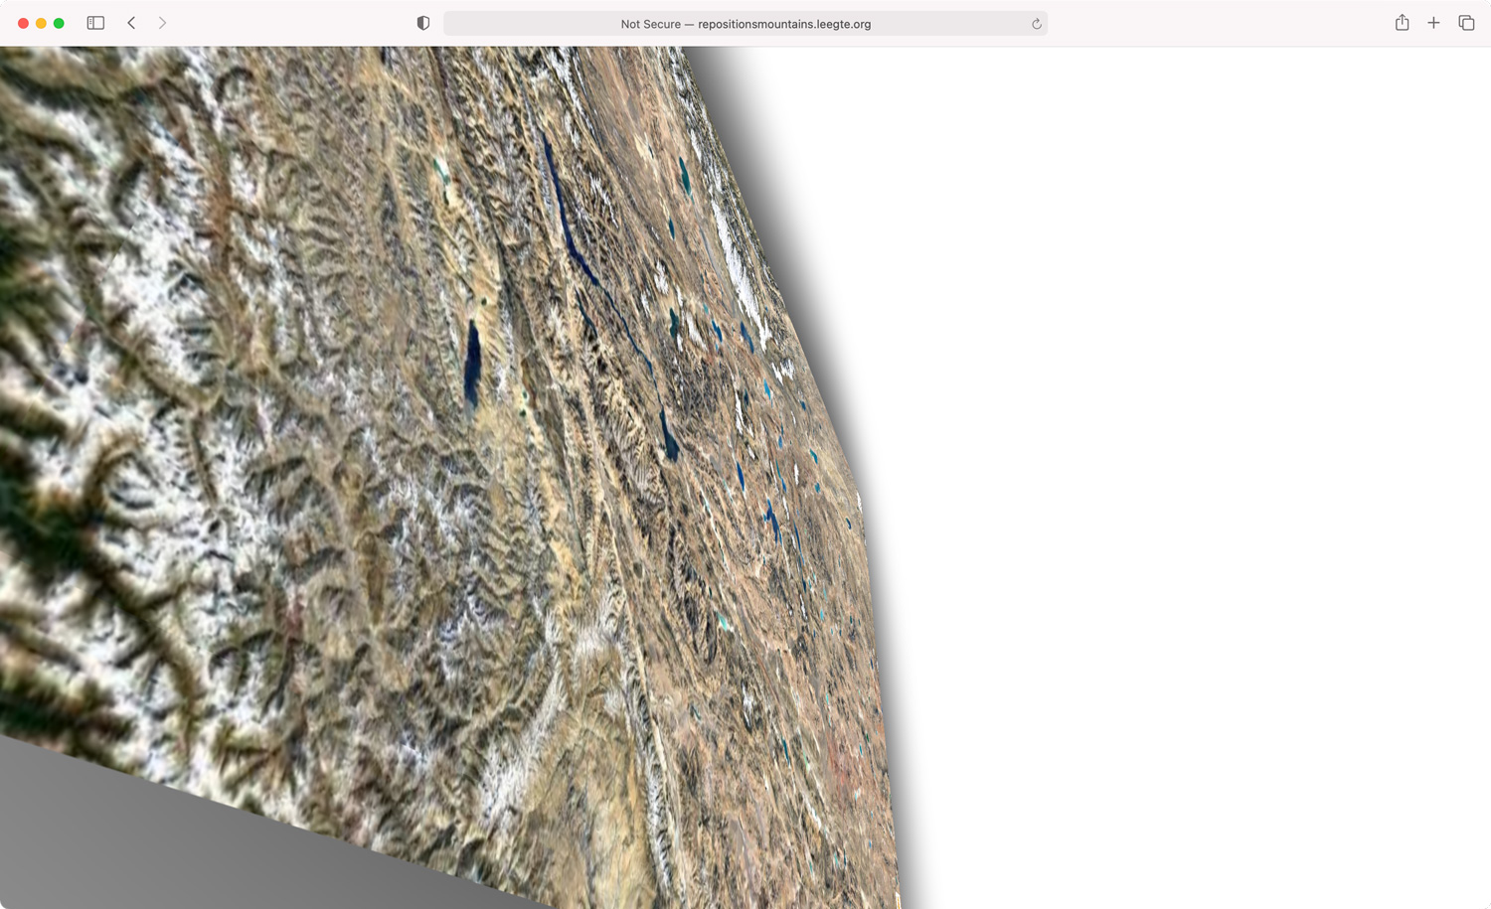Select the repositionsmountains.leegte.org URL text
The width and height of the screenshot is (1491, 909).
783,24
